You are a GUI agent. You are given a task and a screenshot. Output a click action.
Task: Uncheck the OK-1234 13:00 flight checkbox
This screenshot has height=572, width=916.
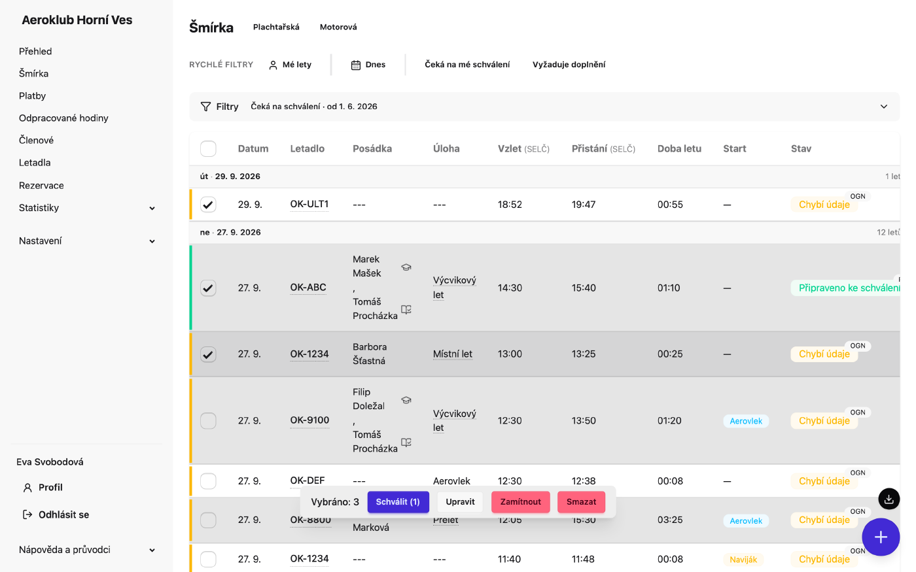[x=208, y=354]
